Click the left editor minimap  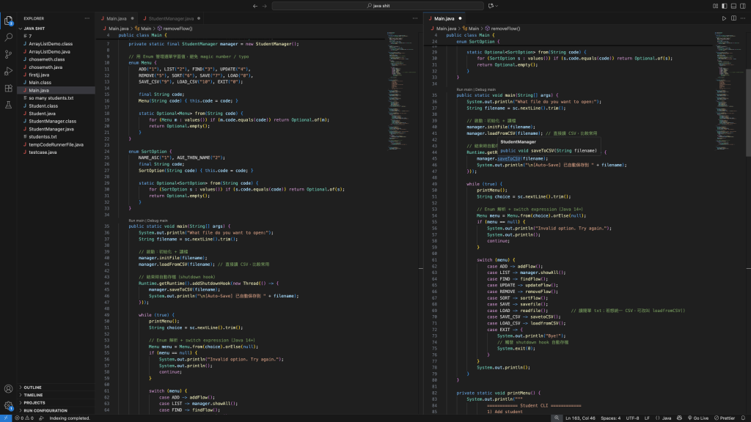(x=401, y=91)
